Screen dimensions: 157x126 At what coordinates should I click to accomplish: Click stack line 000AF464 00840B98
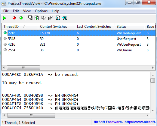click(x=40, y=99)
